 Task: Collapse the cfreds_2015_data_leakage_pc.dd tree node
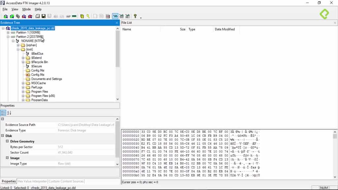[3, 28]
